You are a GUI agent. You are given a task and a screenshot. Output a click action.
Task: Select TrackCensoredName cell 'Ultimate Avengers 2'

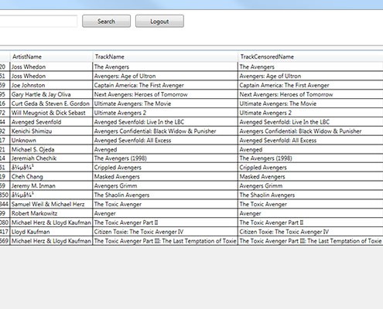pyautogui.click(x=310, y=113)
